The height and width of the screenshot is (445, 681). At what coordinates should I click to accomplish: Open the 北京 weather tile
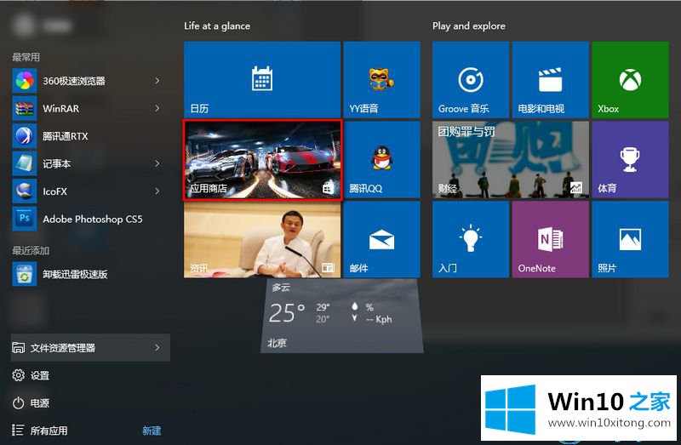[x=342, y=316]
